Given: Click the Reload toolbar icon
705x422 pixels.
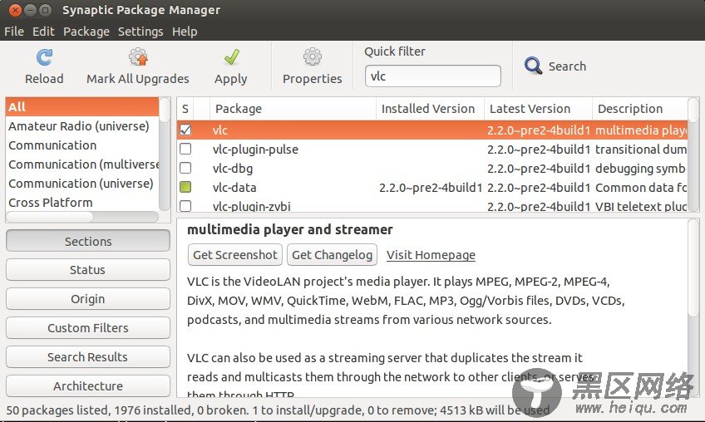Looking at the screenshot, I should (44, 57).
